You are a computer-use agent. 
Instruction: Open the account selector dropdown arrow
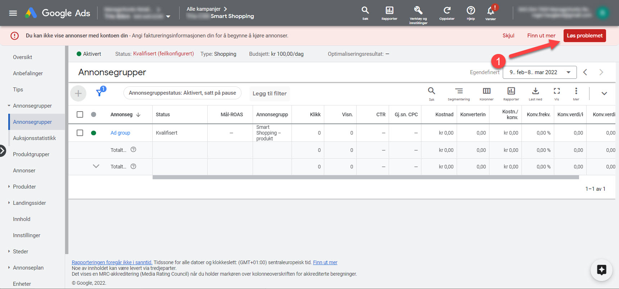[x=168, y=17]
